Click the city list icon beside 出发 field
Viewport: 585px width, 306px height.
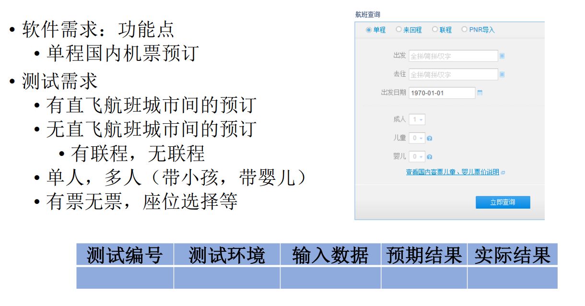point(502,56)
